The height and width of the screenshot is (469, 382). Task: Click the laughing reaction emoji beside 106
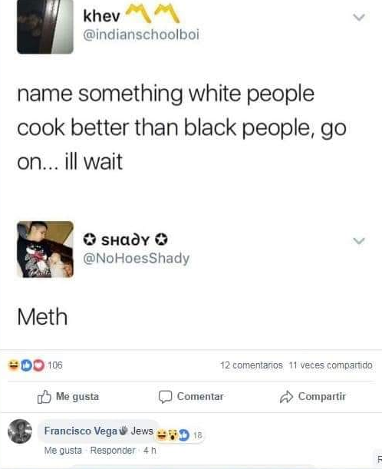(x=14, y=365)
